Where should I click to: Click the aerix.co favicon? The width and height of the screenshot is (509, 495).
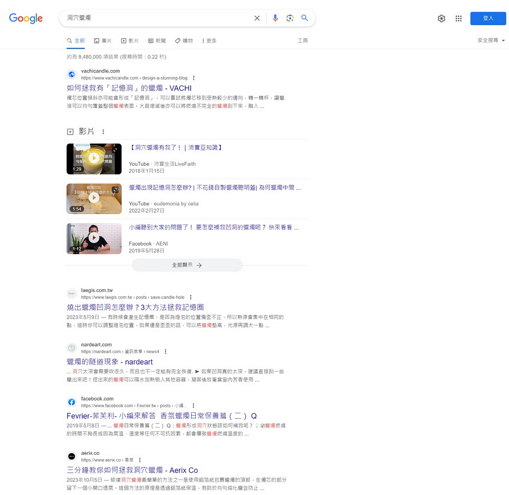click(x=72, y=456)
